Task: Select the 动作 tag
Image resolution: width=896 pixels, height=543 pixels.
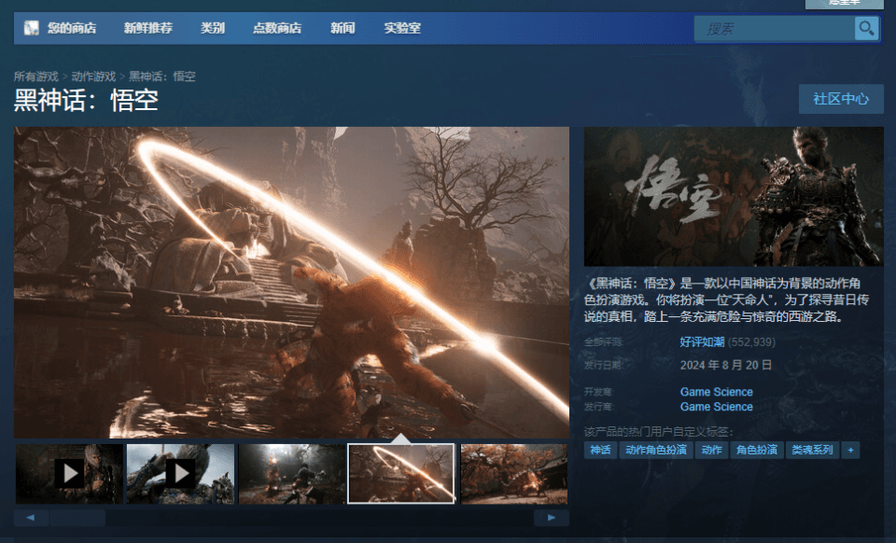Action: click(711, 450)
